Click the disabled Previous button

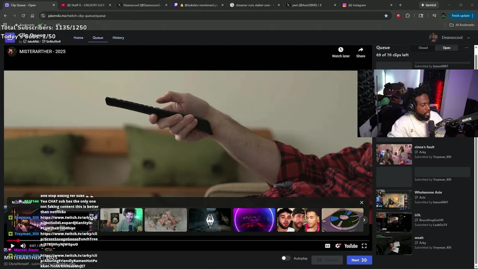tap(327, 260)
